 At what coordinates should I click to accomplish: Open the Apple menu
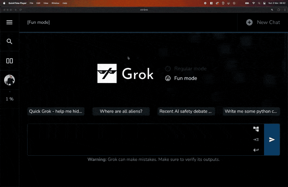4,3
